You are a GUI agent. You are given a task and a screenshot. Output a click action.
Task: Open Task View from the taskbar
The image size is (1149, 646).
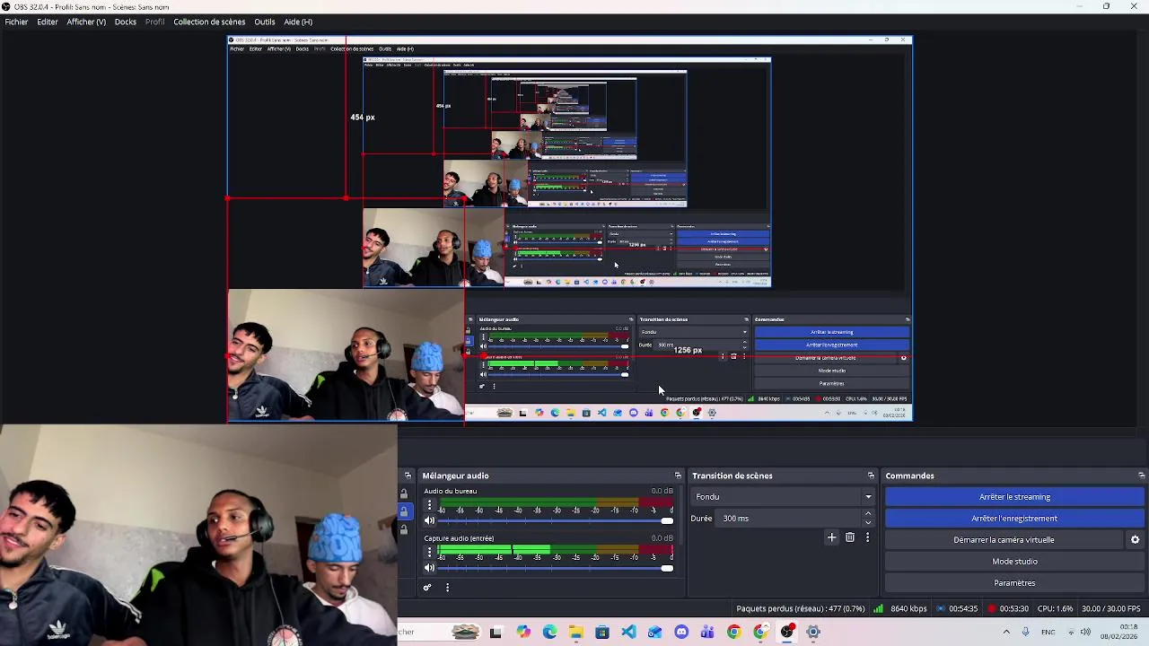[496, 633]
